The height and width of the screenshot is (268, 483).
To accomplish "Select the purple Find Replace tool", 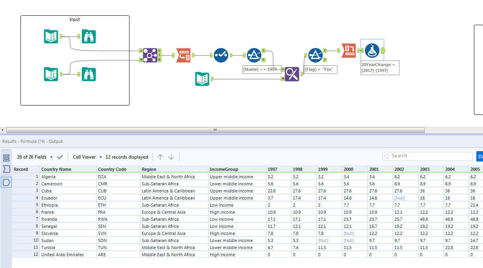I will click(292, 74).
